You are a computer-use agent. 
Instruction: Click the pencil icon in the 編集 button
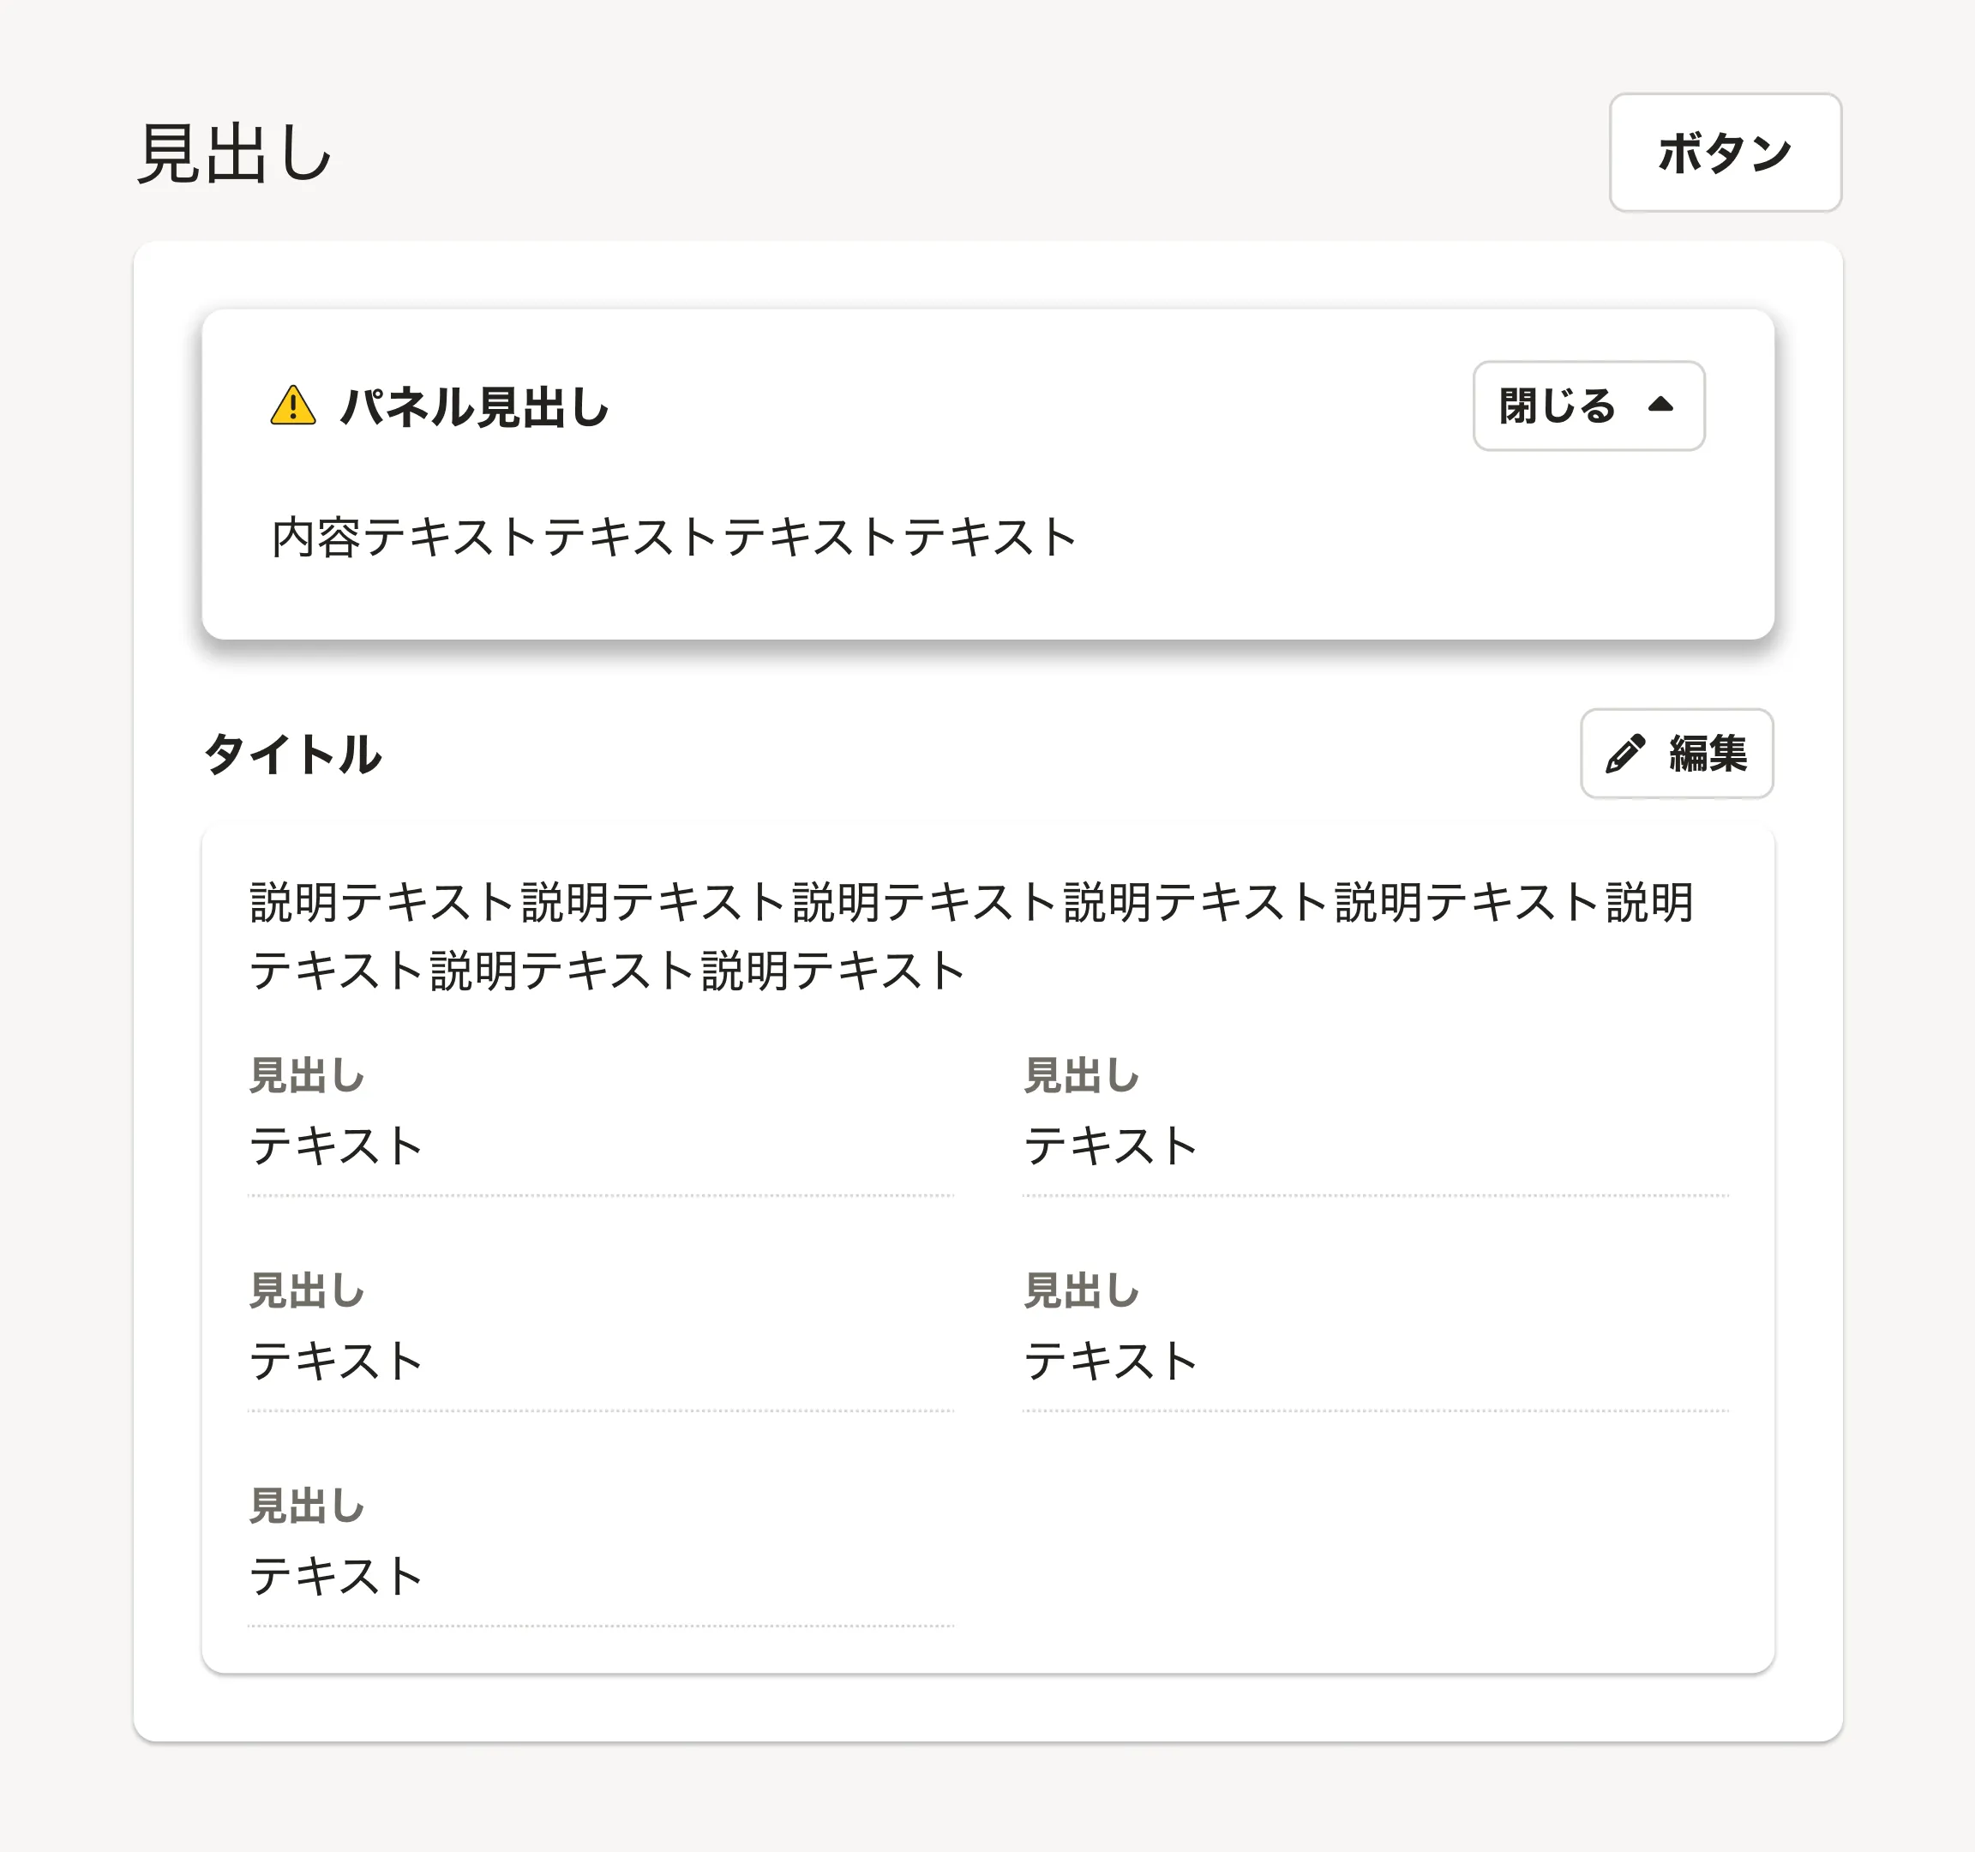[1625, 755]
